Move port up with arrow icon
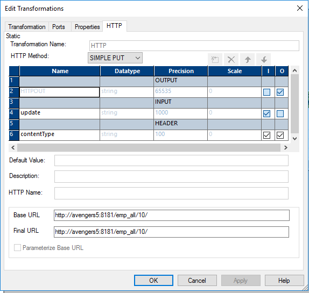The height and width of the screenshot is (293, 309). [x=248, y=59]
